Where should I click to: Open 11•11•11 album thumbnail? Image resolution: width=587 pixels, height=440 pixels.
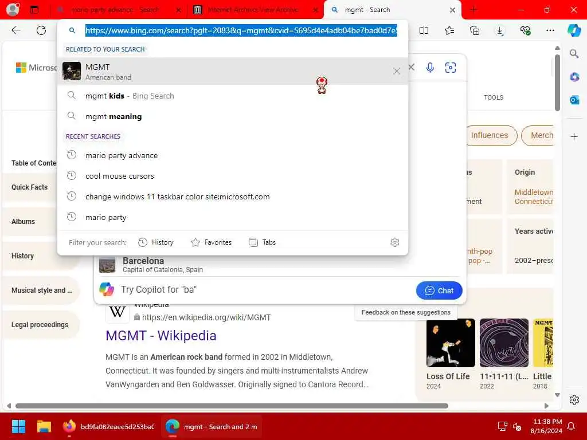point(504,343)
